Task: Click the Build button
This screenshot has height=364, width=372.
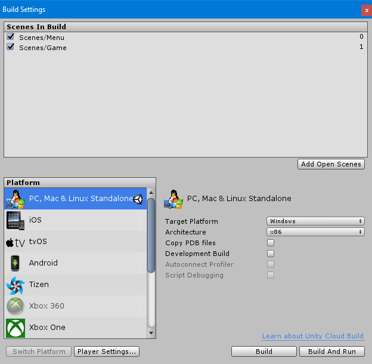Action: tap(264, 351)
